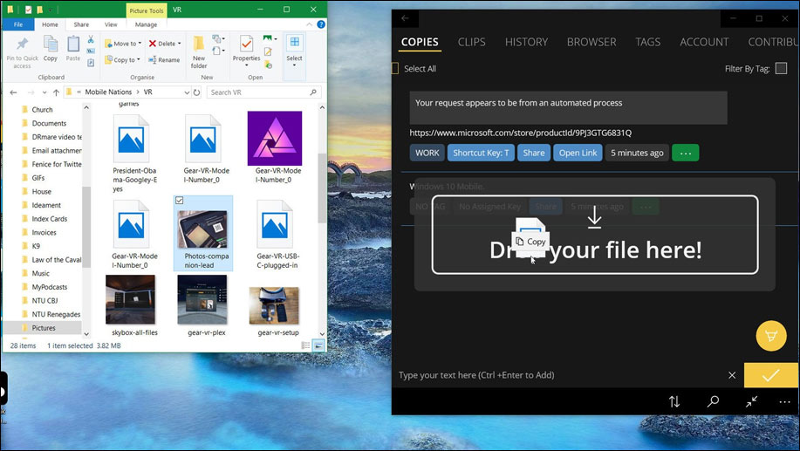Image resolution: width=800 pixels, height=451 pixels.
Task: Click the yellow shopping cart button
Action: (771, 336)
